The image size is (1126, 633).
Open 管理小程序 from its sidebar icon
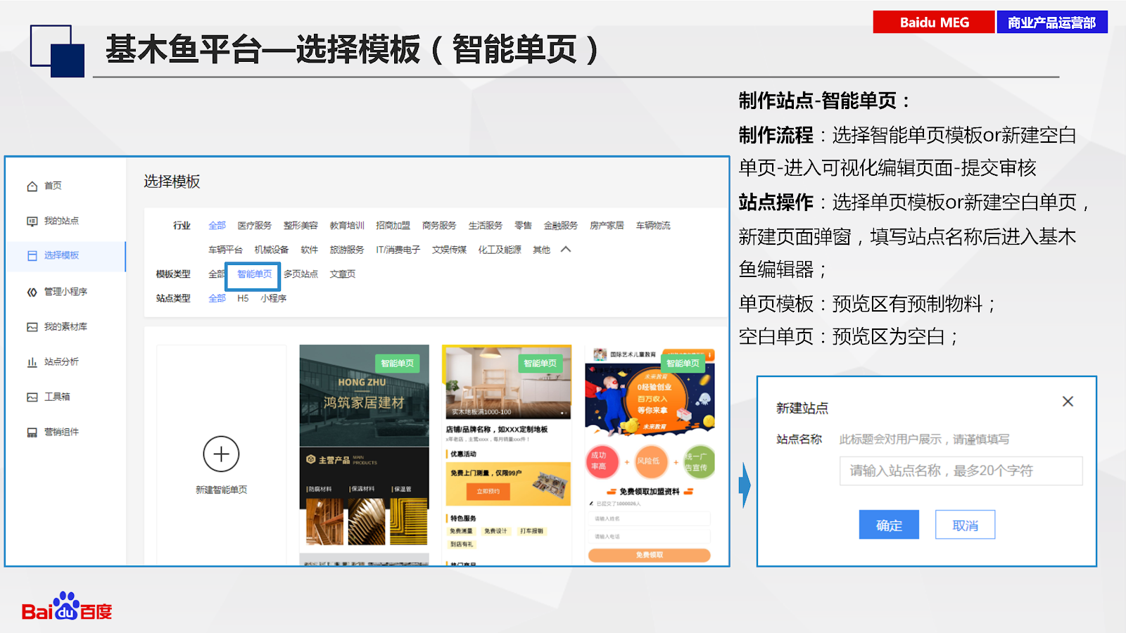pos(32,292)
